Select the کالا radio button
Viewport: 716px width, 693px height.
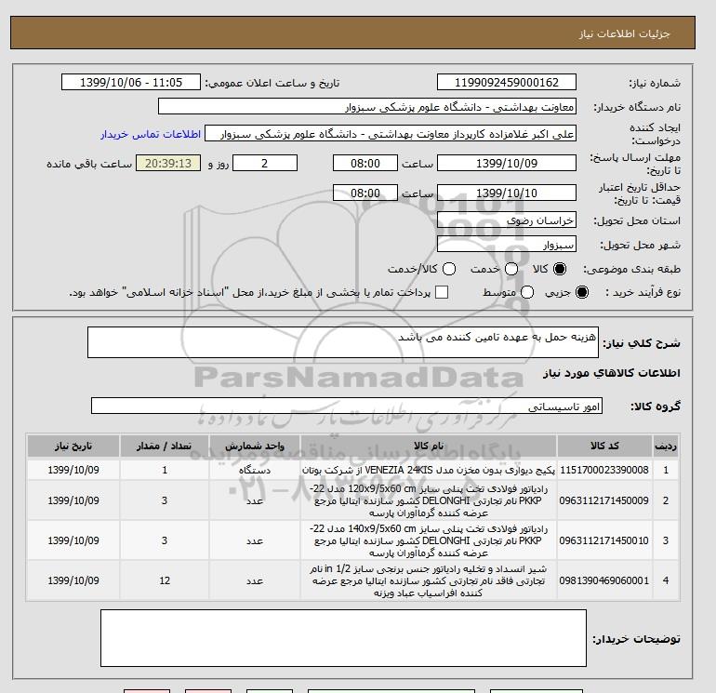coord(560,269)
